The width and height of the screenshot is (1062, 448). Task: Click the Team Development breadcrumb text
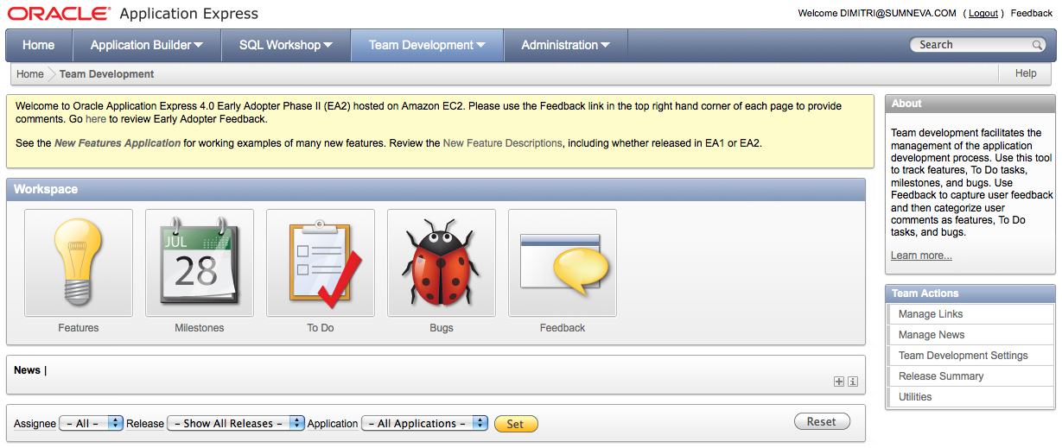pos(107,74)
